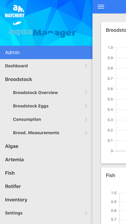The image size is (126, 224).
Task: Click the white fish icon
Action: tap(17, 23)
